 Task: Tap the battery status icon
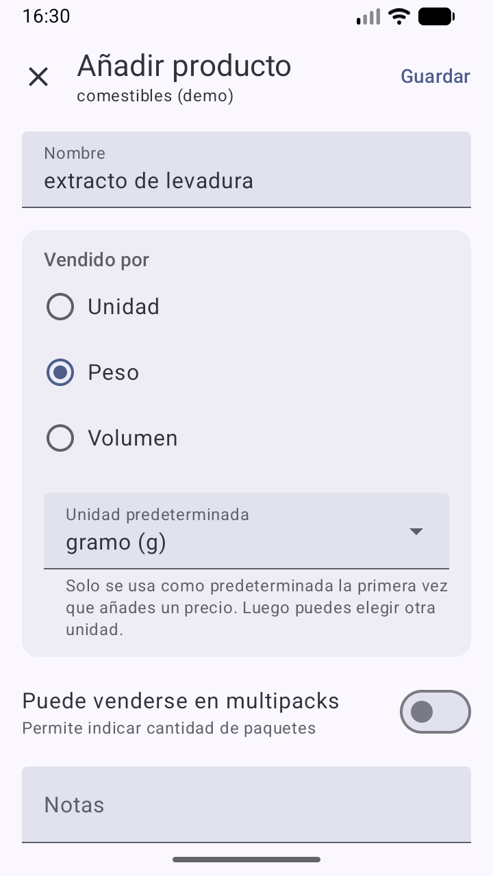pyautogui.click(x=435, y=16)
